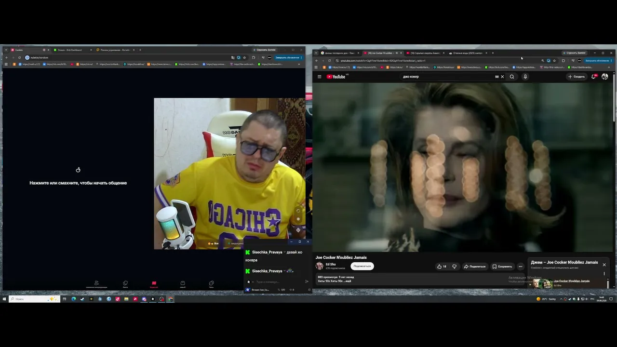Viewport: 617px width, 347px height.
Task: Open the Ed Shu channel avatar
Action: coord(319,266)
